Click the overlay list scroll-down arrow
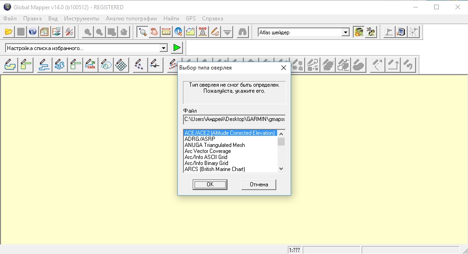The height and width of the screenshot is (254, 468). point(281,169)
